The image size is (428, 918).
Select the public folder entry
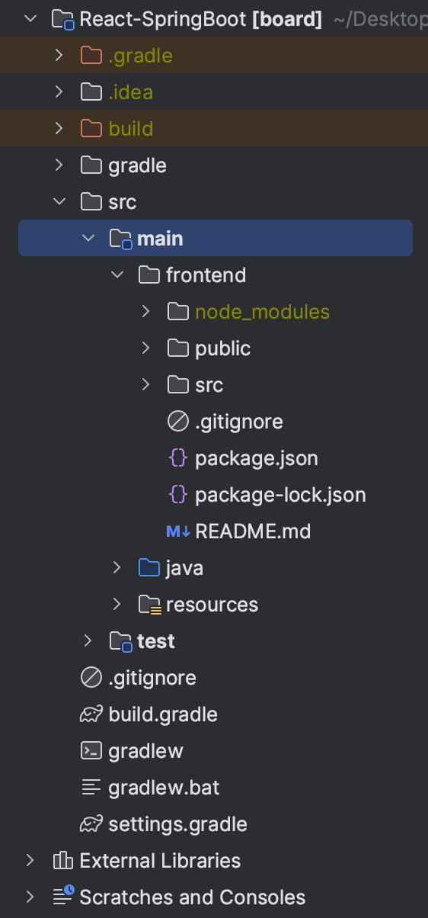[x=222, y=348]
